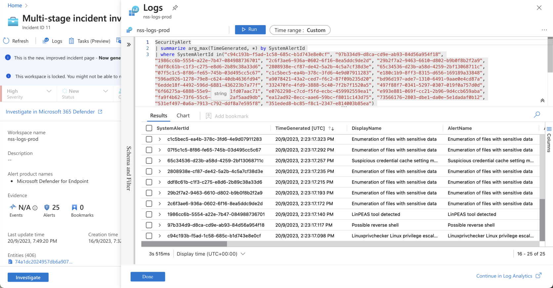Sort by the TimeGenerated [UTC] arrows icon
Screen dimensions: 553x288
(x=331, y=128)
